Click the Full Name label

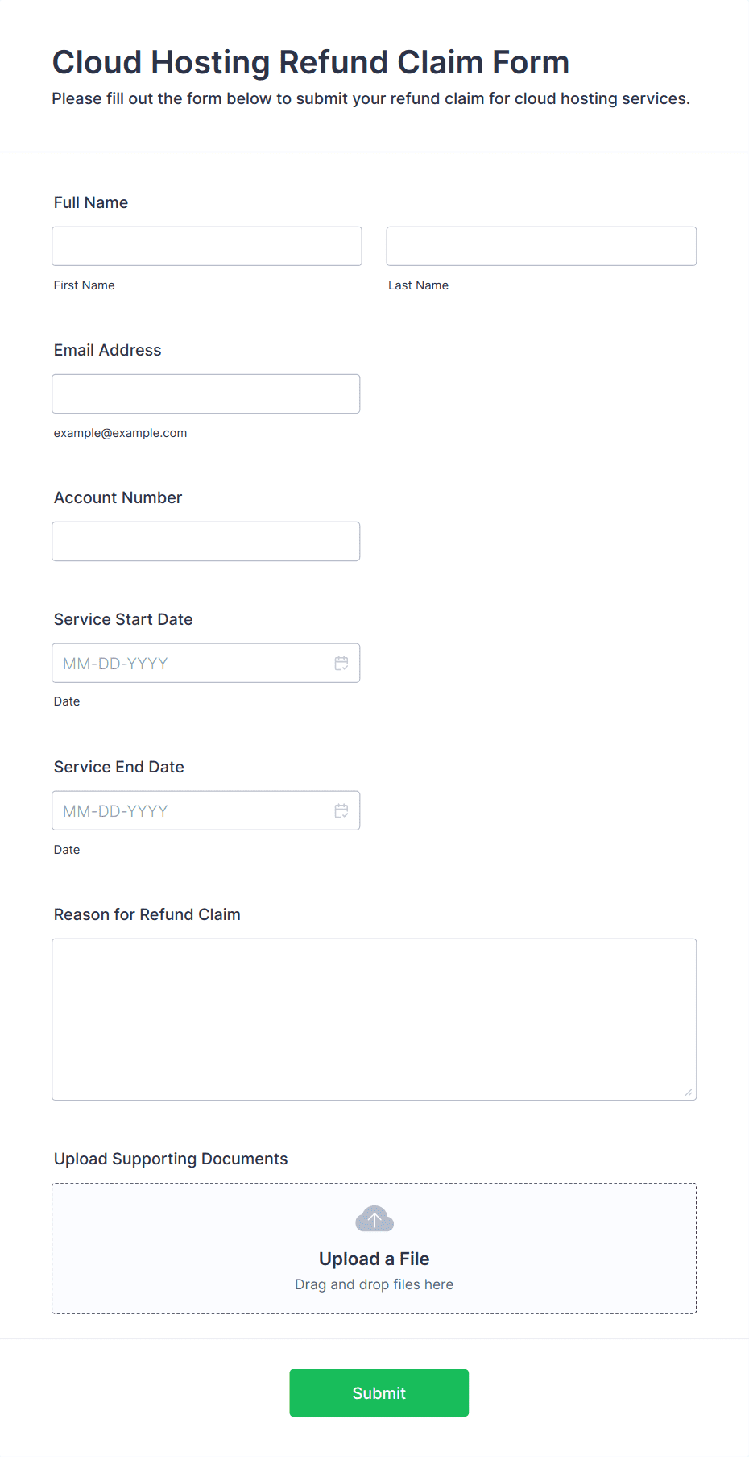(x=91, y=202)
